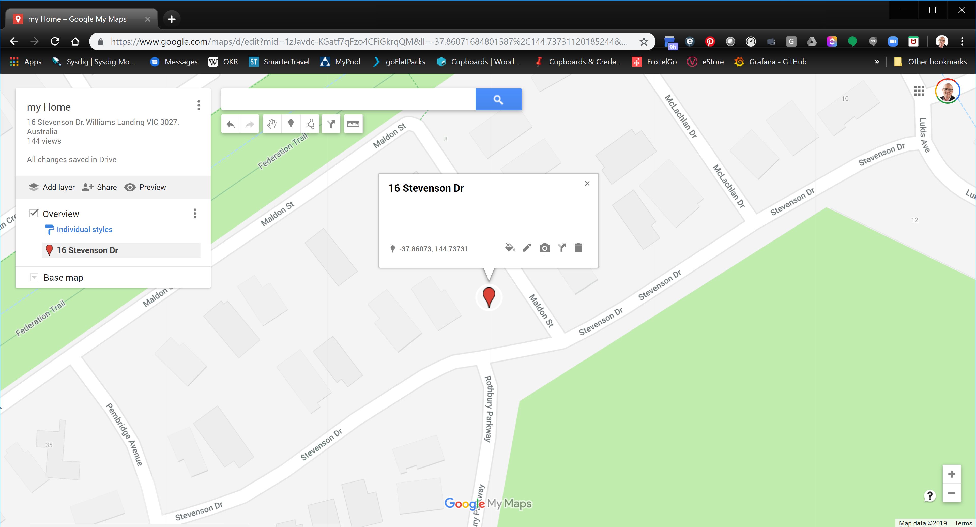
Task: Expand the Base map dropdown arrow
Action: 34,277
